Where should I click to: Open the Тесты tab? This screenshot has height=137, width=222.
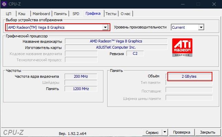111,14
